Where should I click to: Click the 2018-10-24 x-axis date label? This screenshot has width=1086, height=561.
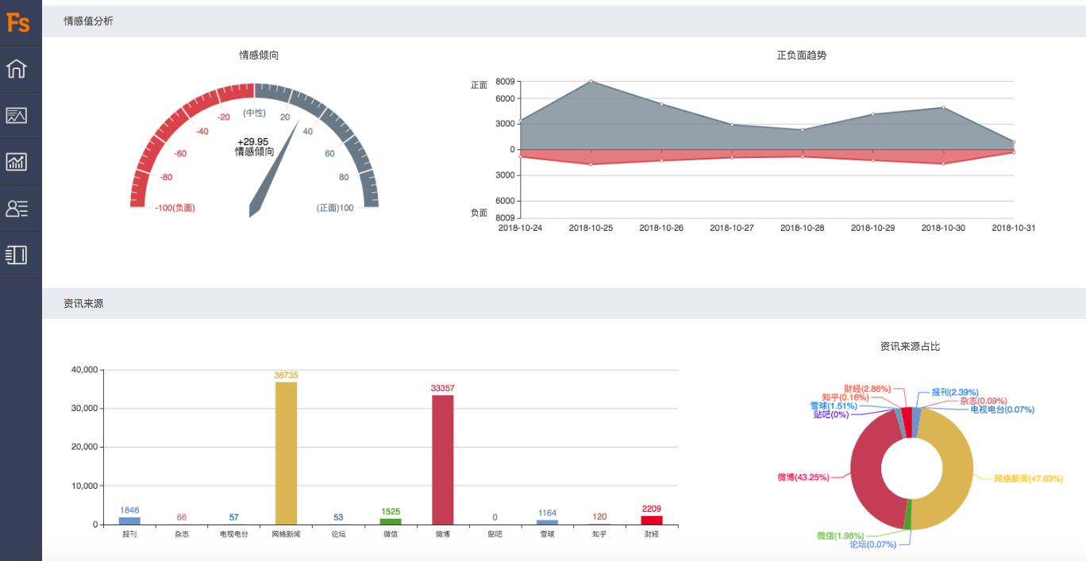pos(520,228)
